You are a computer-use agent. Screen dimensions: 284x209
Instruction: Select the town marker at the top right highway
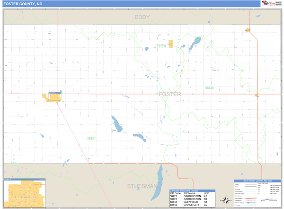(248, 30)
